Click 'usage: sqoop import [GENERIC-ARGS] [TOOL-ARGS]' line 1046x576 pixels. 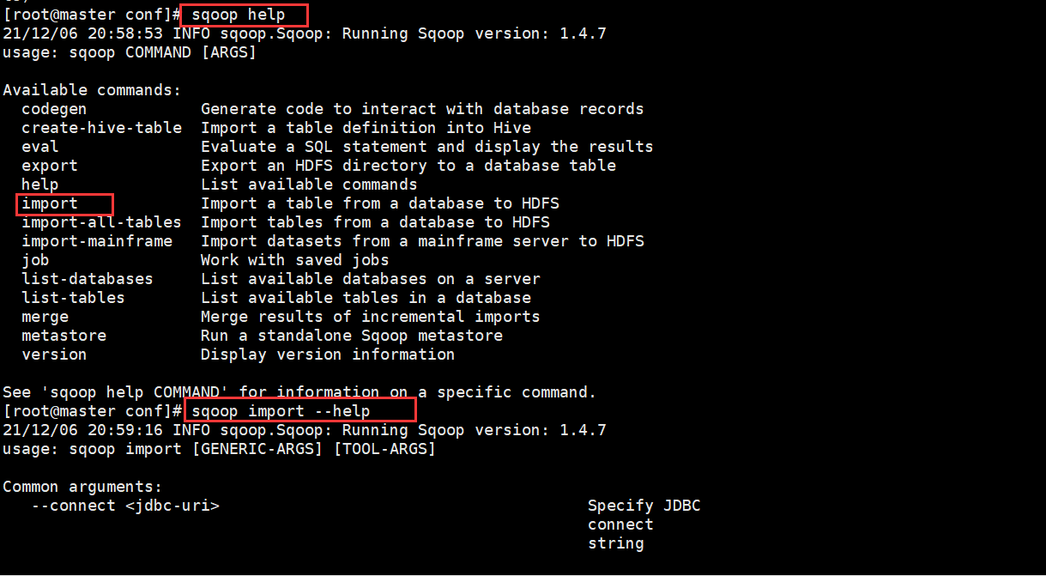coord(219,449)
